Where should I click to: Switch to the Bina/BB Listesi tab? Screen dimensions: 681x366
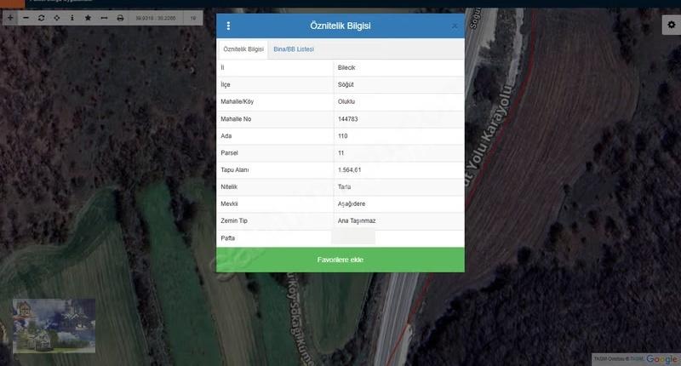(294, 49)
